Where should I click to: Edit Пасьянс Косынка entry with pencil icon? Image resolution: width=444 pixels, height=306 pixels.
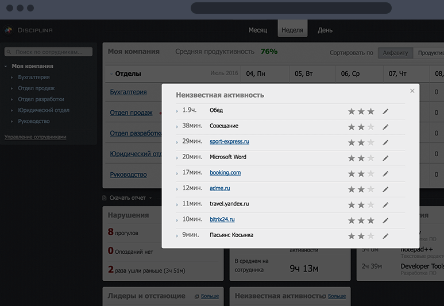(x=385, y=236)
